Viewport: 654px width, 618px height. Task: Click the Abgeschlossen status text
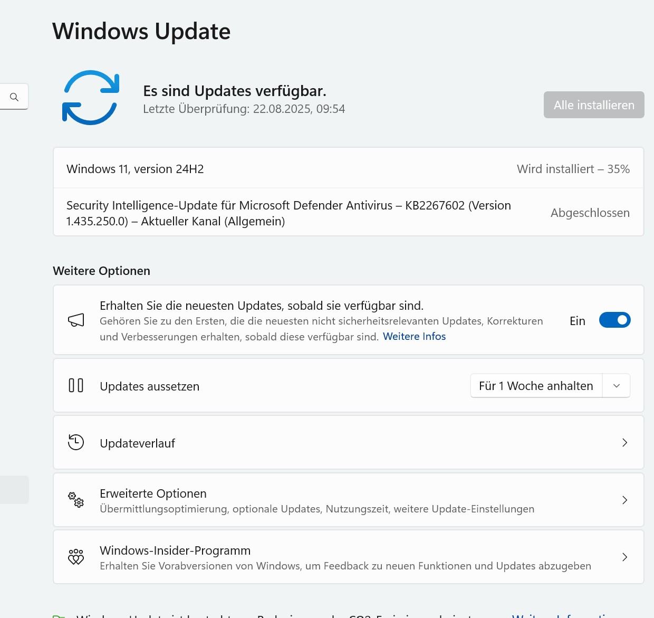click(590, 213)
